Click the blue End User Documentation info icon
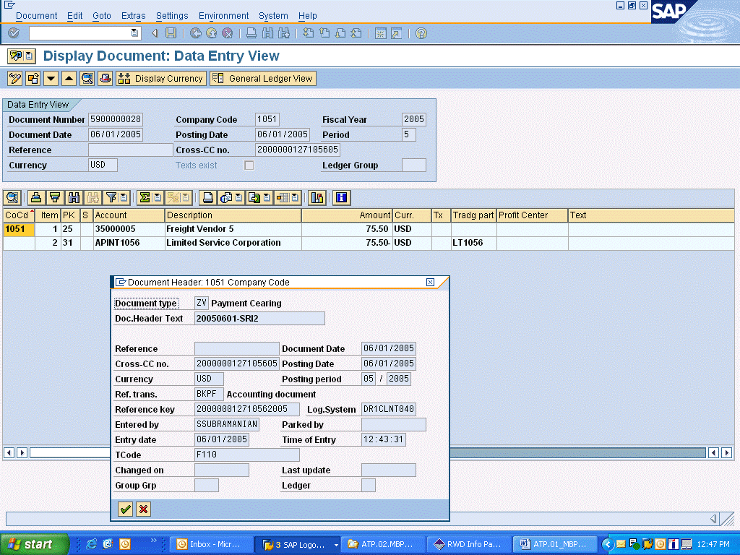Viewport: 740px width, 555px height. point(341,198)
